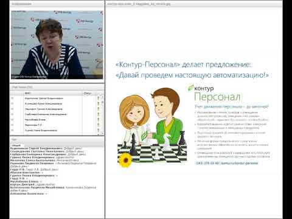Click the person icon for Гурина Лиана Владимировна
Screen dimensions: 292x219
click(x=99, y=130)
